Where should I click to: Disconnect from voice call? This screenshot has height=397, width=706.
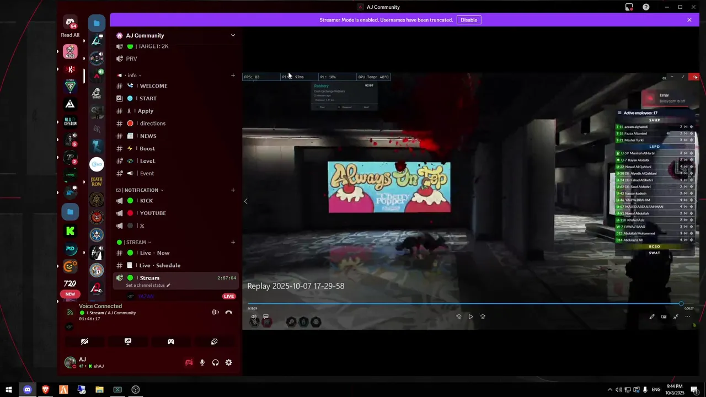click(229, 312)
